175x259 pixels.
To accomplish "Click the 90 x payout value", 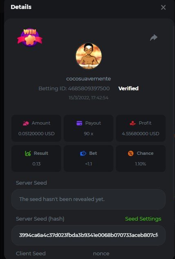I will click(x=89, y=134).
